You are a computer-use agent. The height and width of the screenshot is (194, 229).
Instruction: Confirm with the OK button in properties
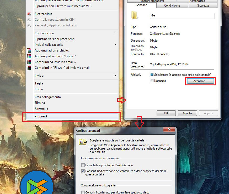click(x=166, y=113)
